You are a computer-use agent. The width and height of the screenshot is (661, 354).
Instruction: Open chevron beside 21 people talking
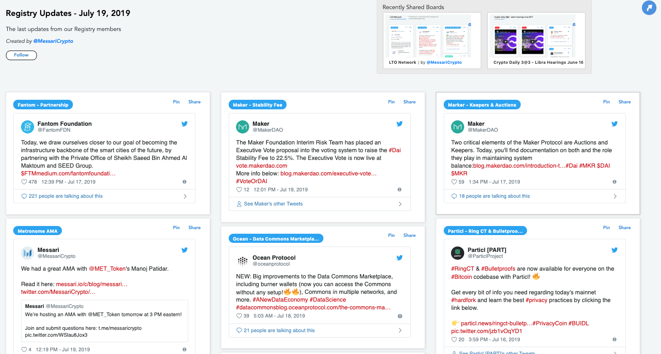pyautogui.click(x=400, y=330)
